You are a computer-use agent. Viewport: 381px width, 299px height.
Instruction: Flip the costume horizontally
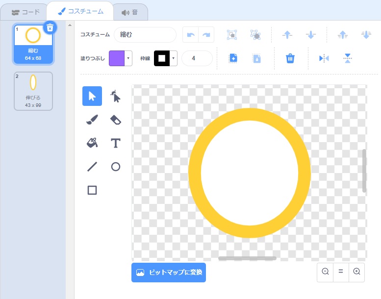tap(324, 58)
